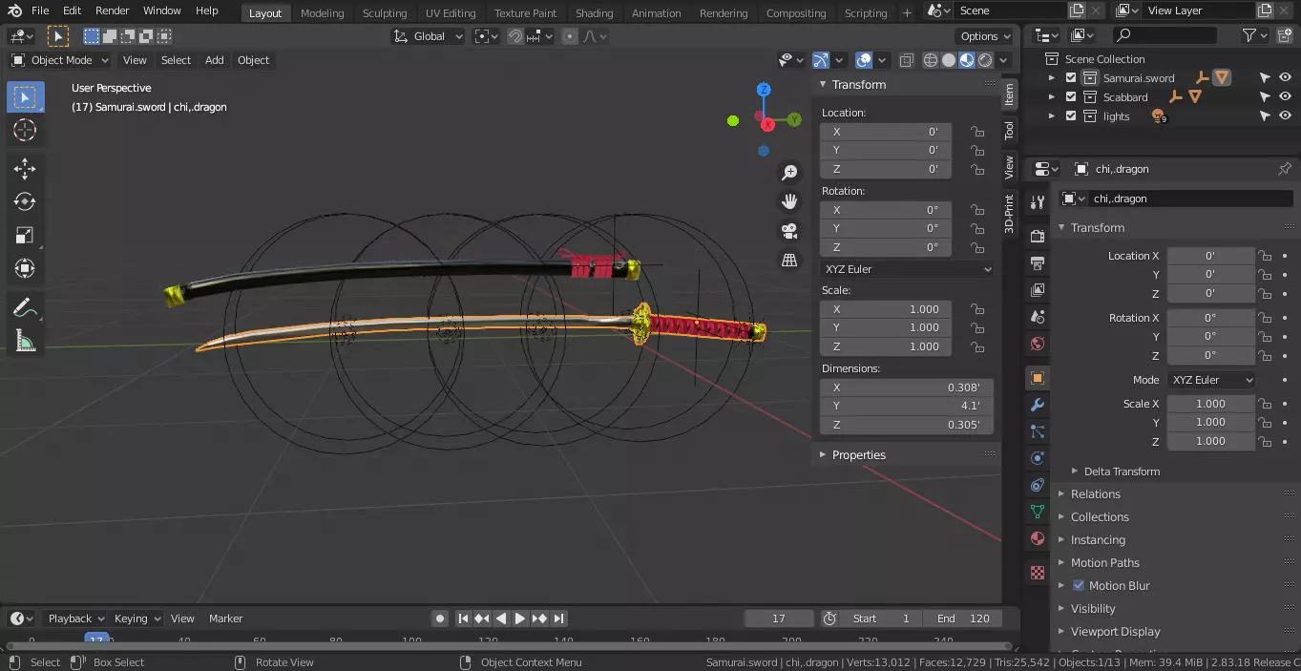The width and height of the screenshot is (1301, 671).
Task: Select the Measure tool
Action: (x=25, y=341)
